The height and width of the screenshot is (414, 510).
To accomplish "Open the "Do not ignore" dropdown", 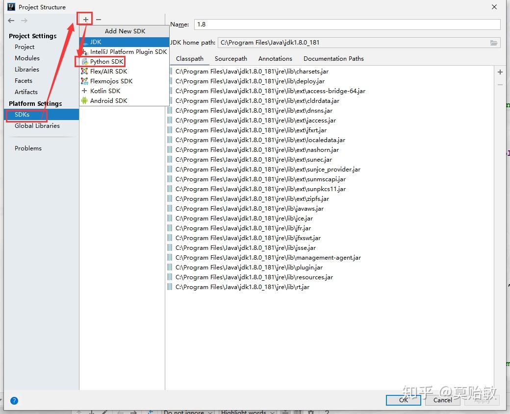I will pos(188,412).
